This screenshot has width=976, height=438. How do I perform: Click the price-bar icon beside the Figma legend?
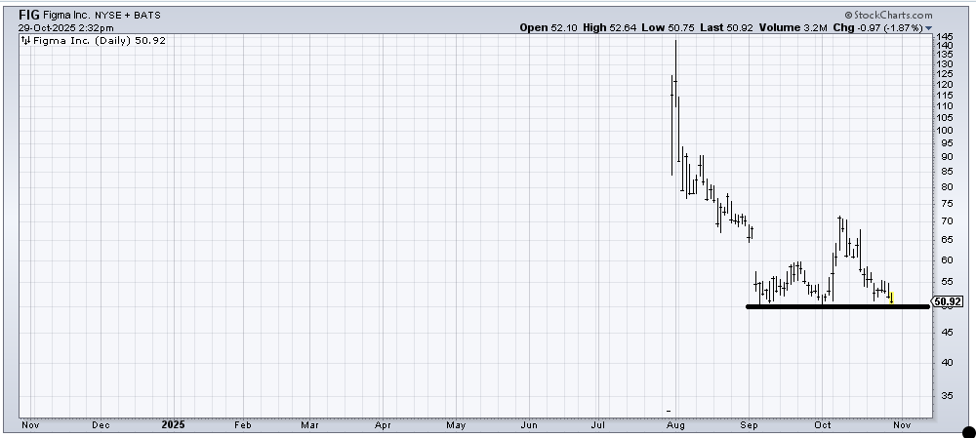(25, 42)
